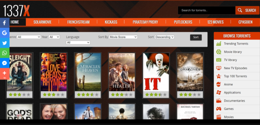Click the Movies clapperboard icon
260x125 pixels.
tap(219, 117)
